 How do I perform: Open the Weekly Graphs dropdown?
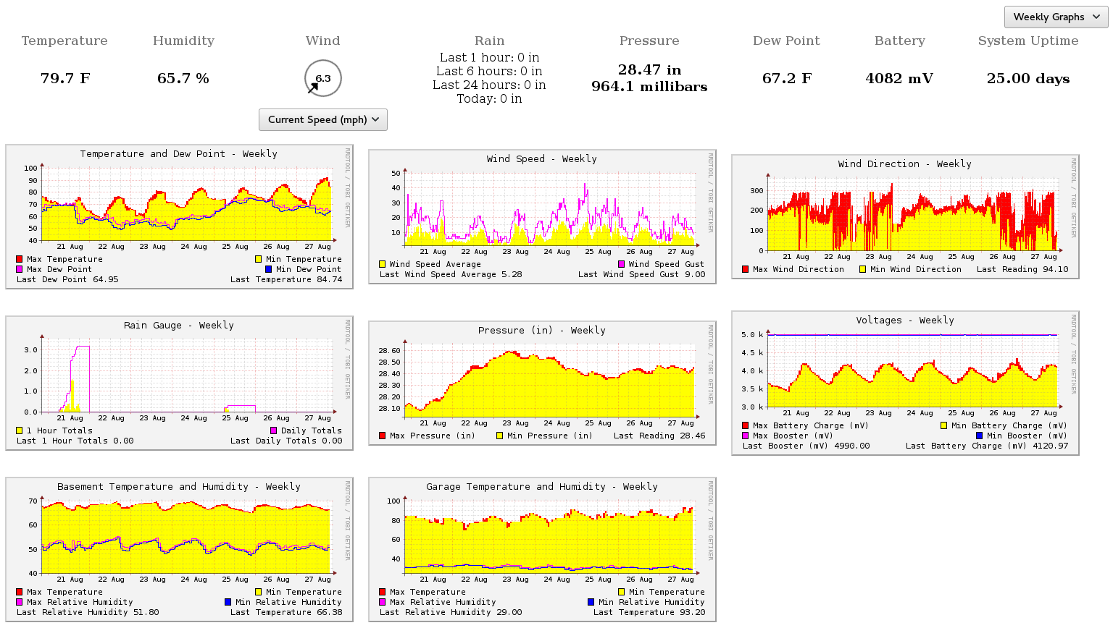tap(1056, 17)
